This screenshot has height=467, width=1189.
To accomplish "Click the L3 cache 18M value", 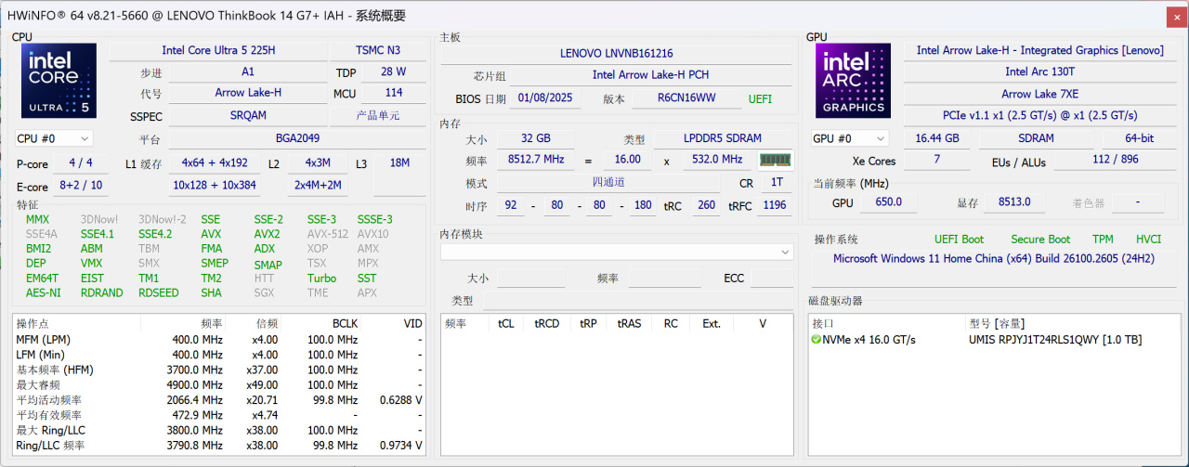I will pyautogui.click(x=399, y=162).
